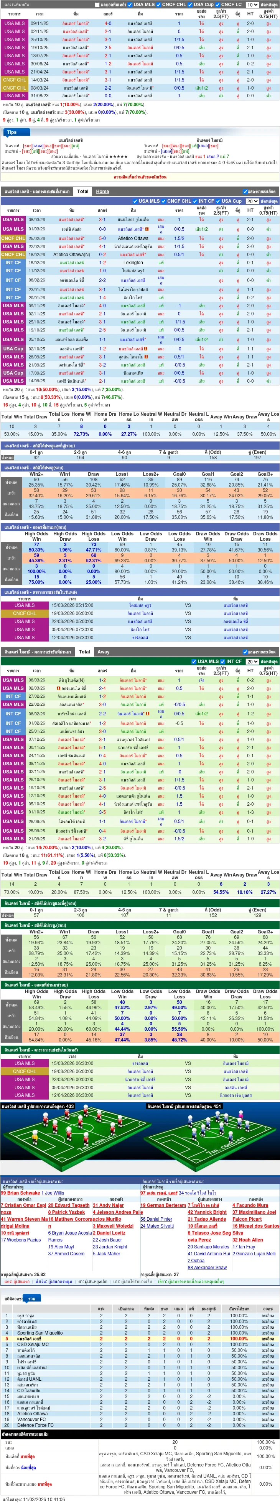
Task: Open player link 17 Ian Fray
Action: point(244,1247)
